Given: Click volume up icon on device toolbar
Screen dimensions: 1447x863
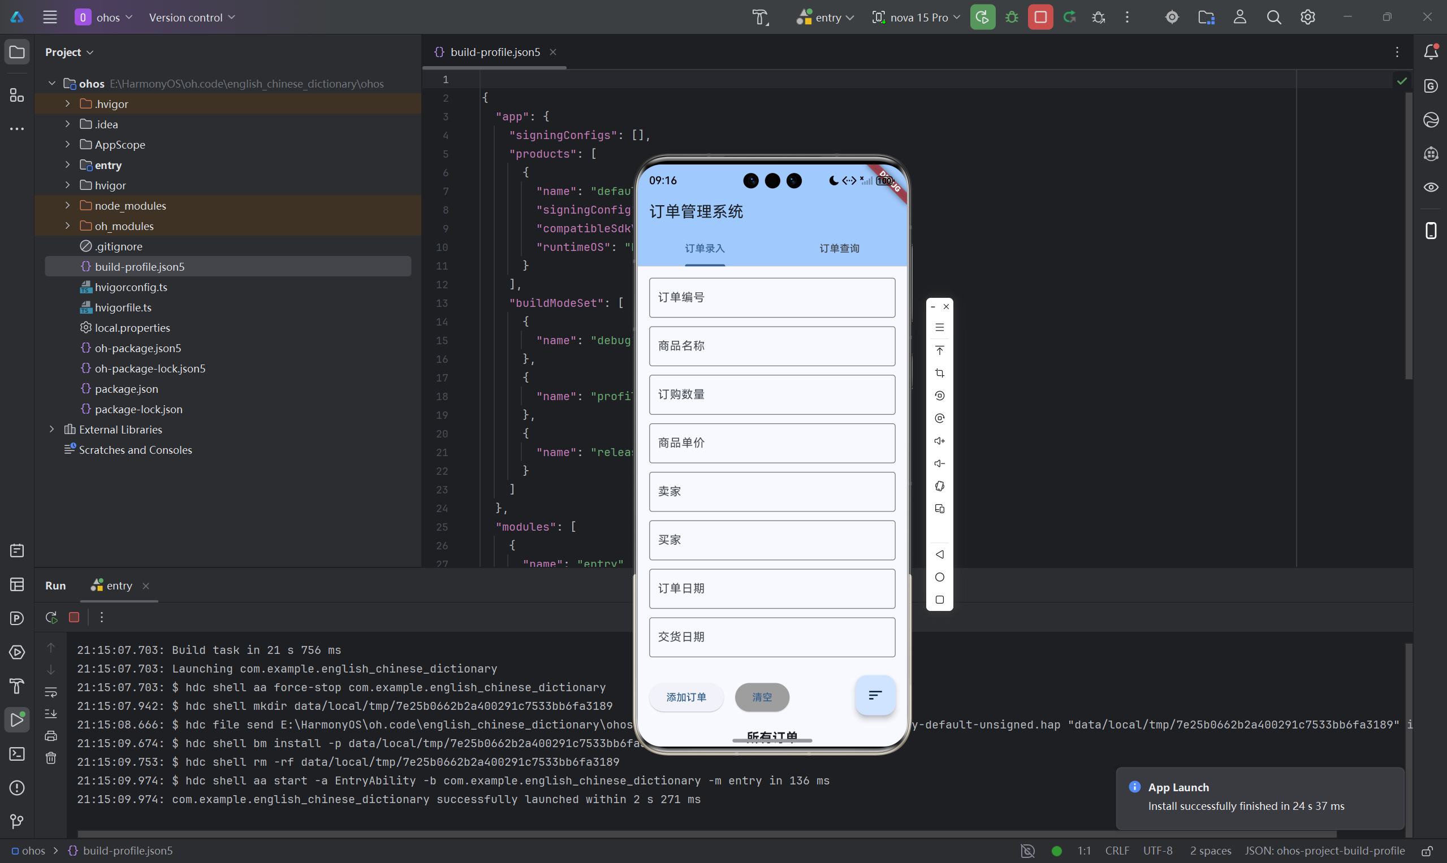Looking at the screenshot, I should click(x=939, y=441).
